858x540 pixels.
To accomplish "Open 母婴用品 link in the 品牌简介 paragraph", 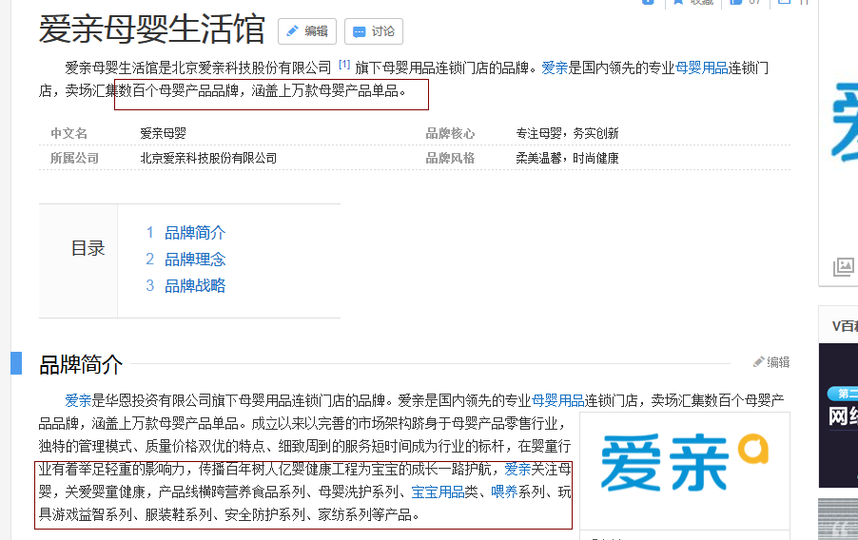I will point(558,400).
